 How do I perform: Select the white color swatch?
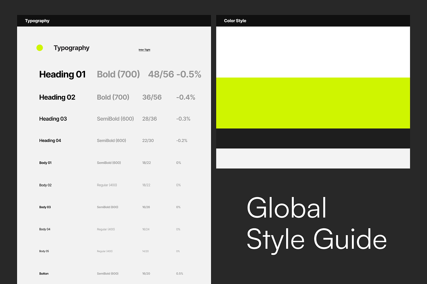[x=313, y=52]
